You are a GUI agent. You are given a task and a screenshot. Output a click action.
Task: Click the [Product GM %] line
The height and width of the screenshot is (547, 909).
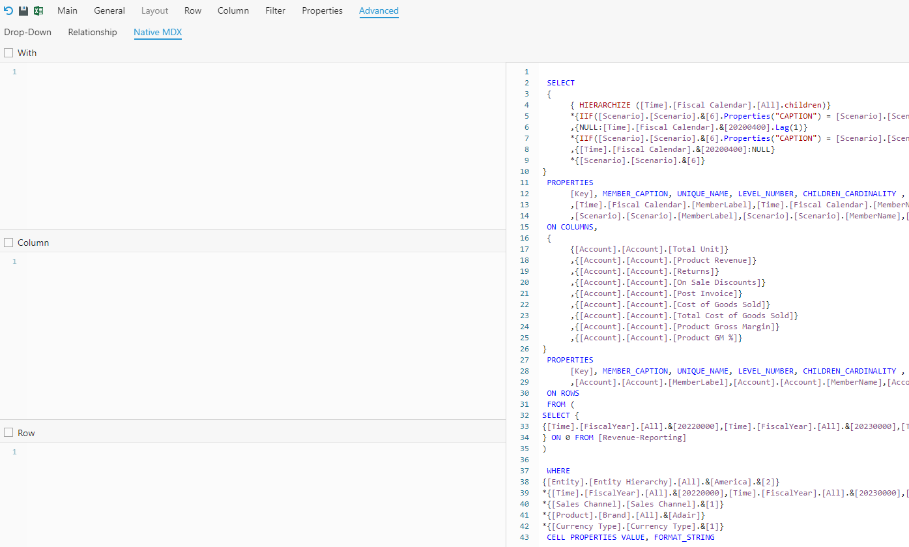(656, 338)
